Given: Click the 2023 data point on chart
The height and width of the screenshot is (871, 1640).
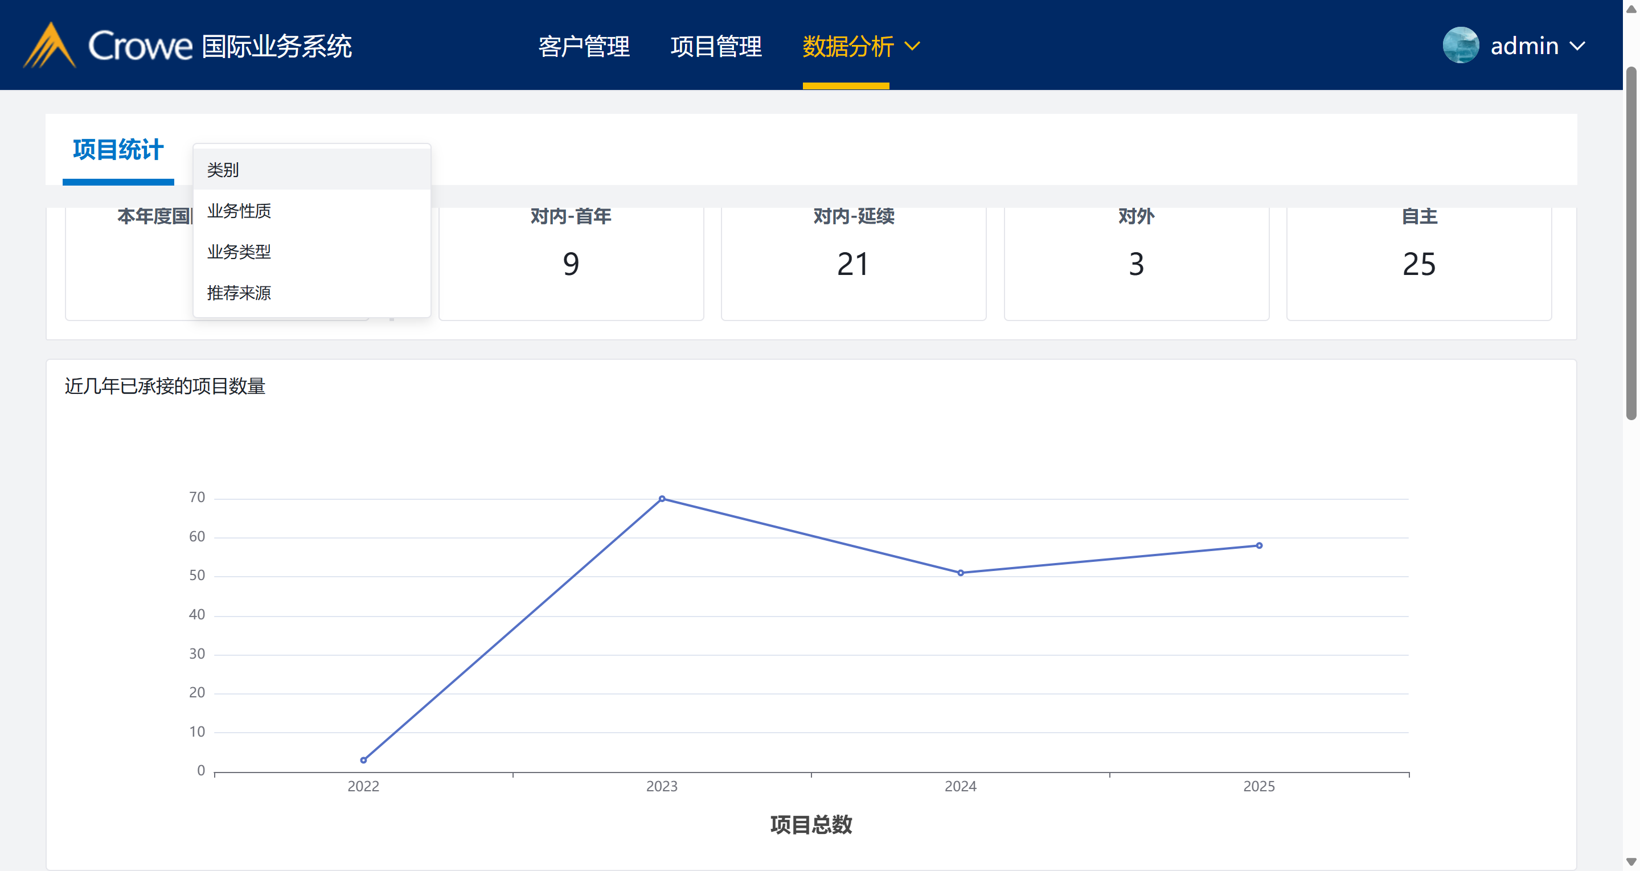Looking at the screenshot, I should pos(662,499).
